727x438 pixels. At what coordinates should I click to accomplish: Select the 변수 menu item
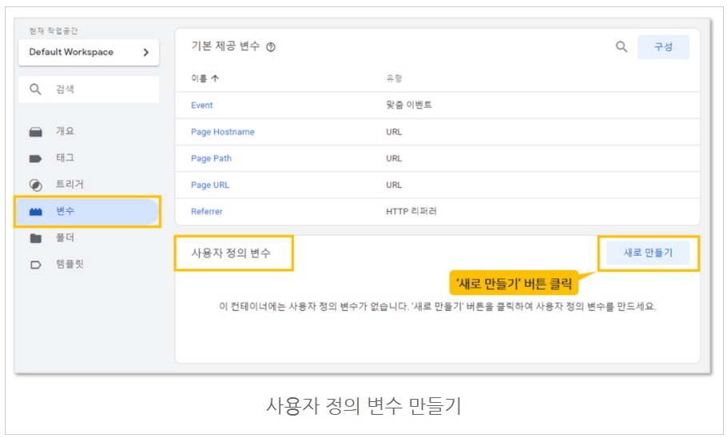click(x=87, y=212)
